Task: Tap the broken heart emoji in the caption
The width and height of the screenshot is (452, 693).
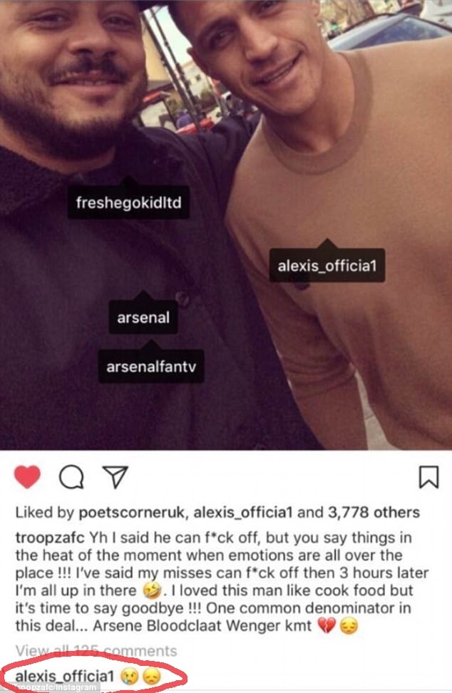Action: [327, 625]
